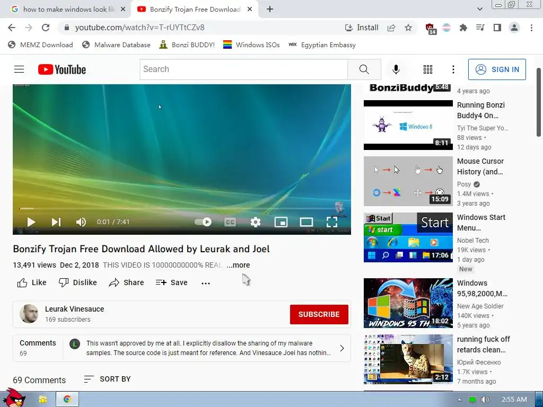
Task: Open the media control button
Action: (x=480, y=28)
